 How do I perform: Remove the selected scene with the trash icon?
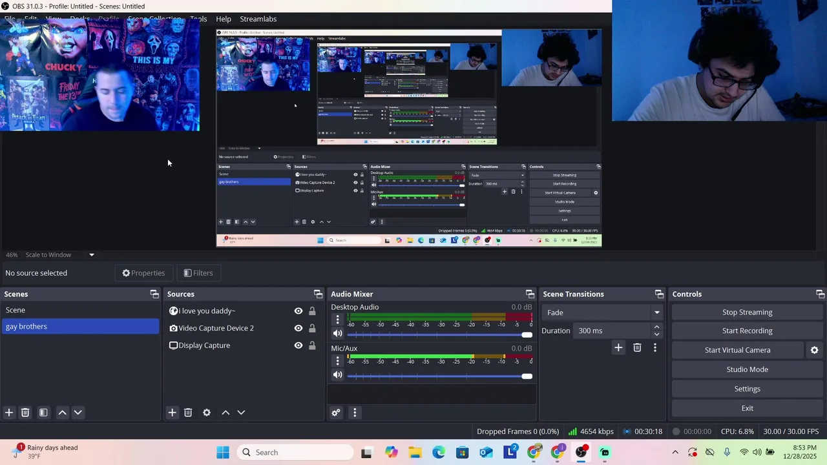[25, 412]
